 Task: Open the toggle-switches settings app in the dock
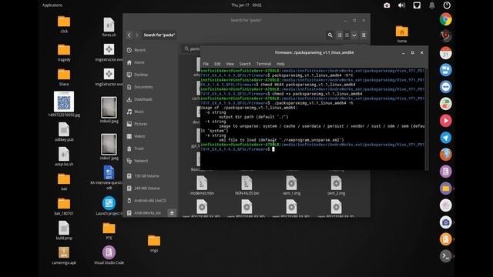[445, 104]
